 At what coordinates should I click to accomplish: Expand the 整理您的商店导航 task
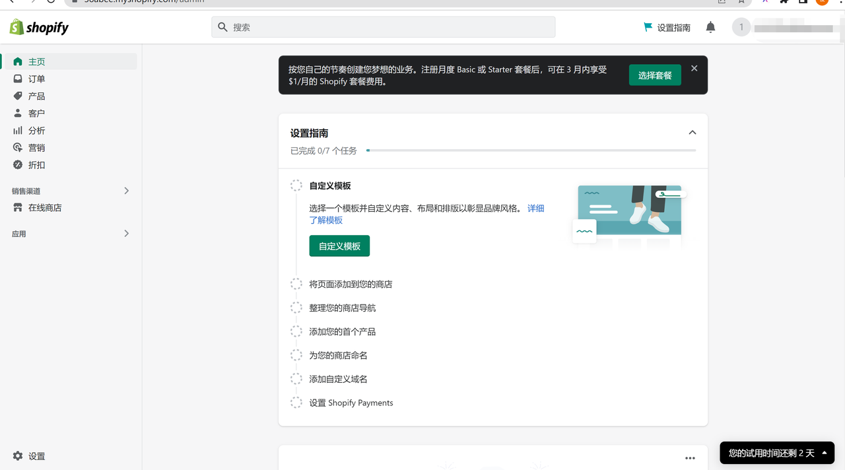pyautogui.click(x=343, y=308)
